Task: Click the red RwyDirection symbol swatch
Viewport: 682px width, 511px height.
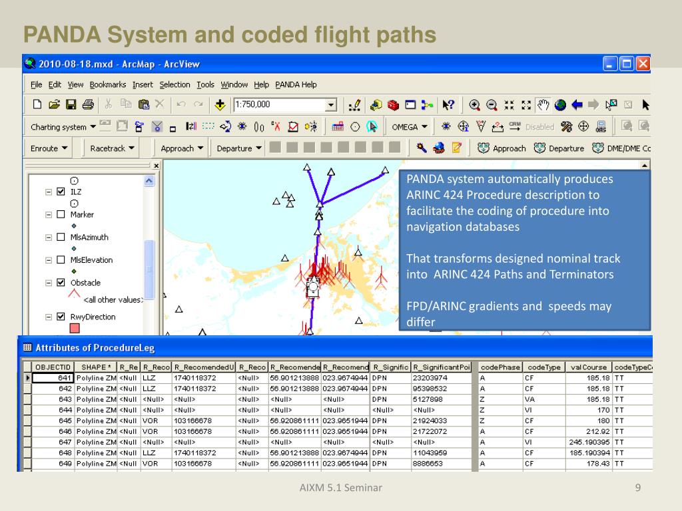Action: point(75,328)
